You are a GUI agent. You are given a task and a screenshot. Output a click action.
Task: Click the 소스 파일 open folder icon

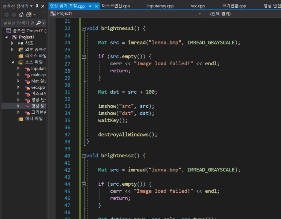pos(21,62)
